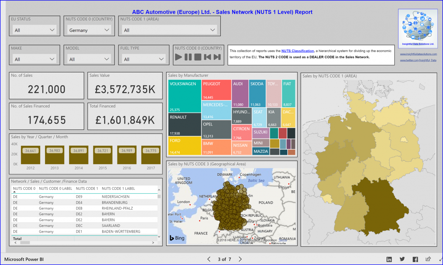The height and width of the screenshot is (265, 443).
Task: Go to the next report page
Action: [240, 259]
